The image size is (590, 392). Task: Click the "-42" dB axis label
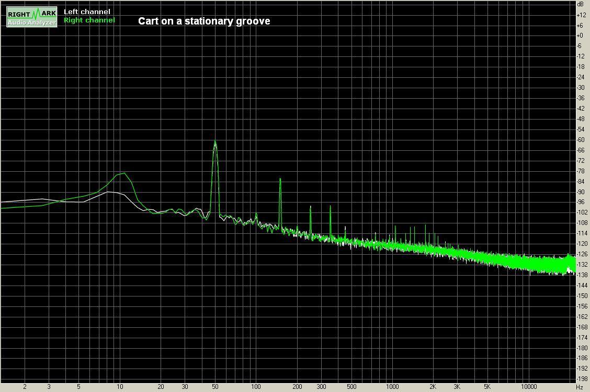click(x=581, y=109)
